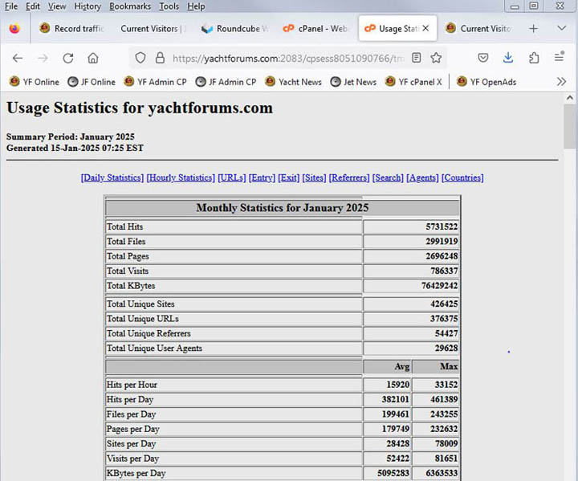Screen dimensions: 578x481
Task: Switch to first Current Visitors tab
Action: pos(153,29)
